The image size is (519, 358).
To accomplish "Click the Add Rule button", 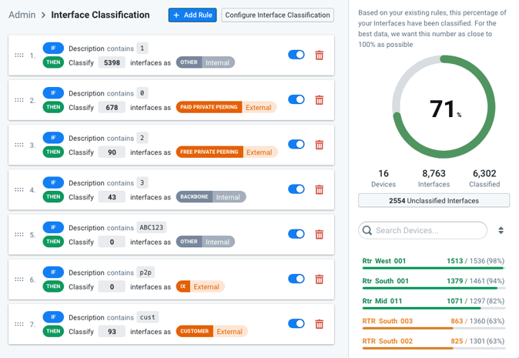I will [192, 15].
